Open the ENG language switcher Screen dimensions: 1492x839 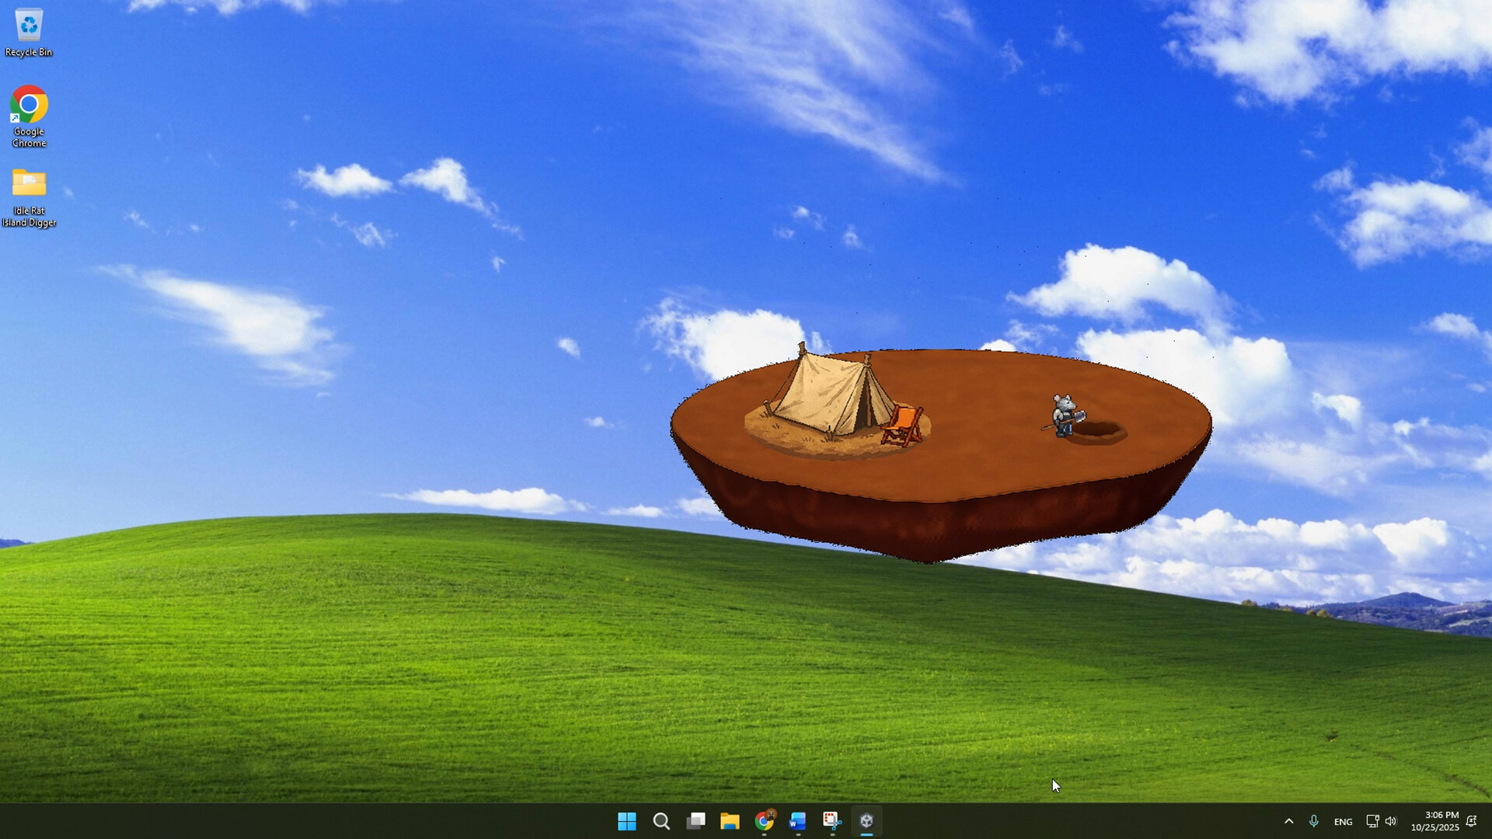(1344, 821)
